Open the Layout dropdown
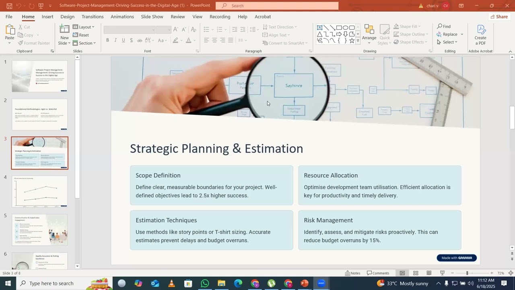 [84, 27]
